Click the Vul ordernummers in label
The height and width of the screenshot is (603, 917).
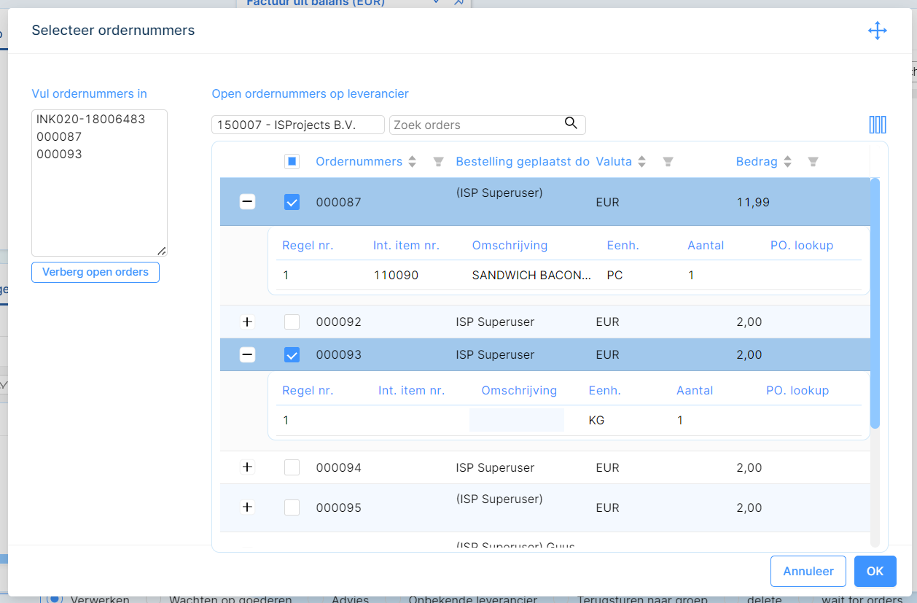click(89, 93)
